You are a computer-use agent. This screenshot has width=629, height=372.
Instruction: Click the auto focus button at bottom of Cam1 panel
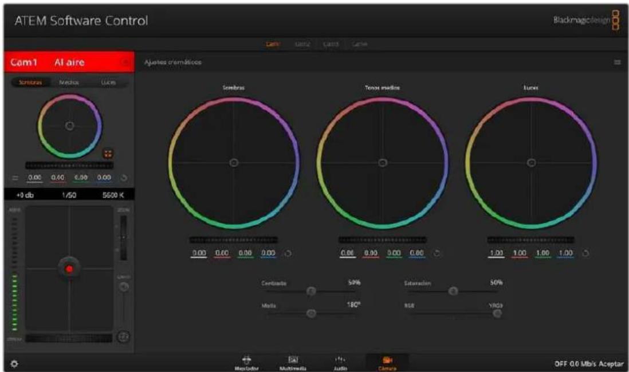tap(124, 337)
